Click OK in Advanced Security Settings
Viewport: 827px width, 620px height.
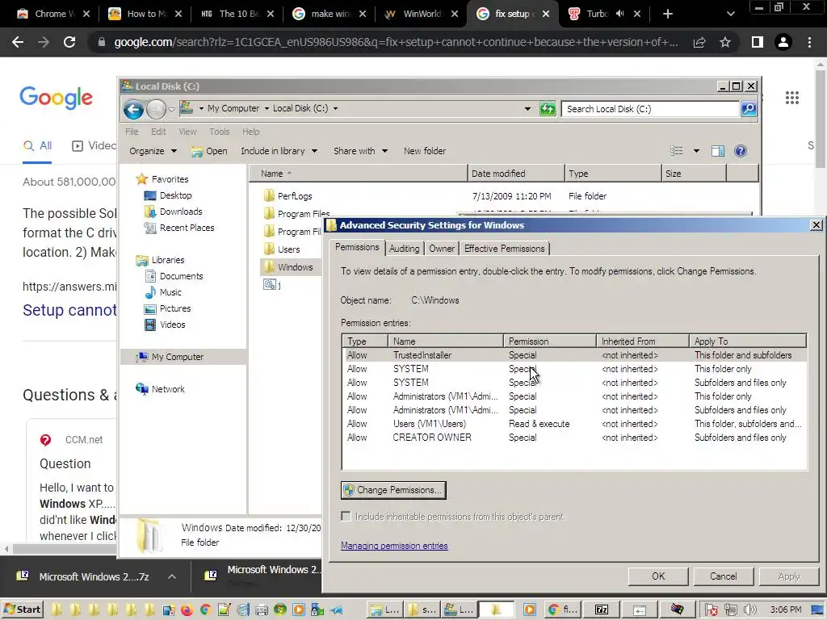[x=658, y=576]
